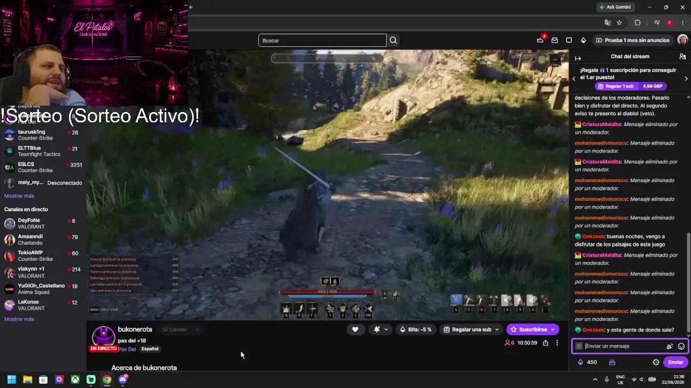This screenshot has width=691, height=388.
Task: Open the Bits cheer icon in chat input
Action: pyautogui.click(x=669, y=347)
